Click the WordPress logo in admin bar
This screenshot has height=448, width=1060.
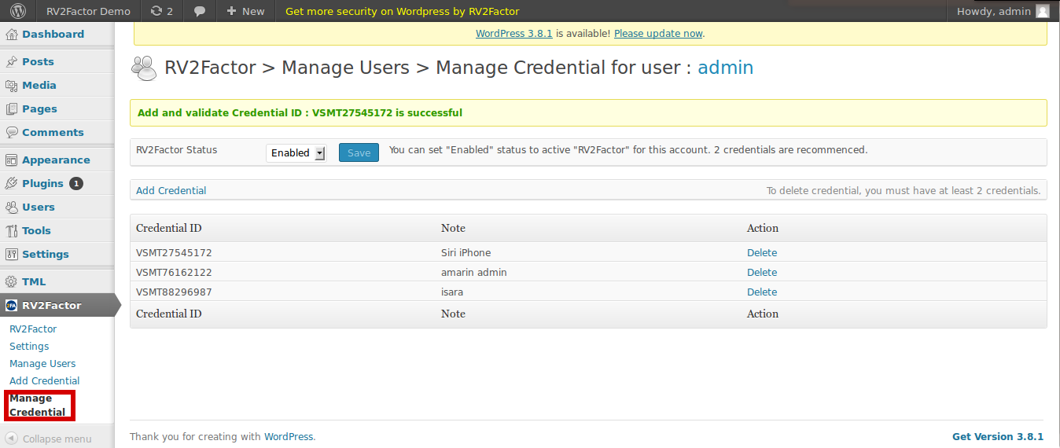coord(17,11)
